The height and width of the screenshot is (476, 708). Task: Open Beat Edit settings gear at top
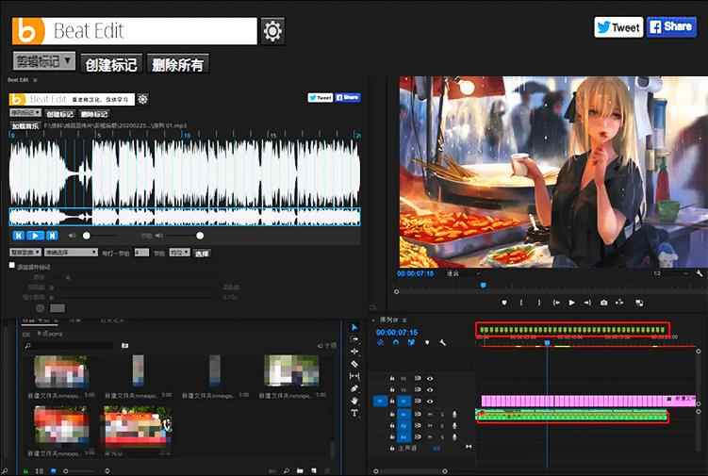272,31
